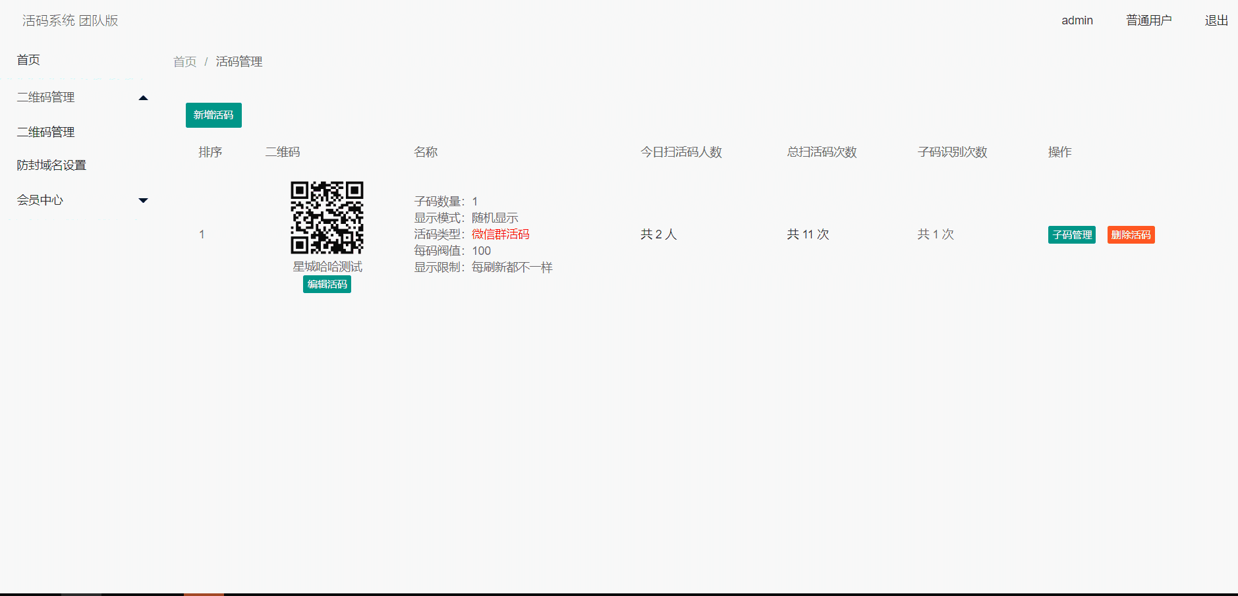Click the 普通用户 header link
Viewport: 1238px width, 596px height.
[1149, 20]
